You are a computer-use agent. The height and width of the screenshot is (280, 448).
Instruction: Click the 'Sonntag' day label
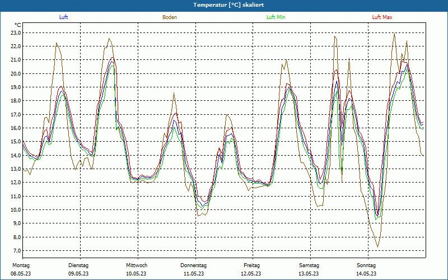(x=366, y=265)
